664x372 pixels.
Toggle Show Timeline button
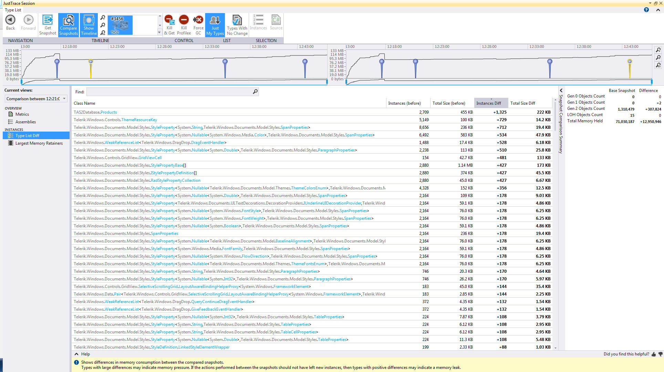[x=89, y=24]
